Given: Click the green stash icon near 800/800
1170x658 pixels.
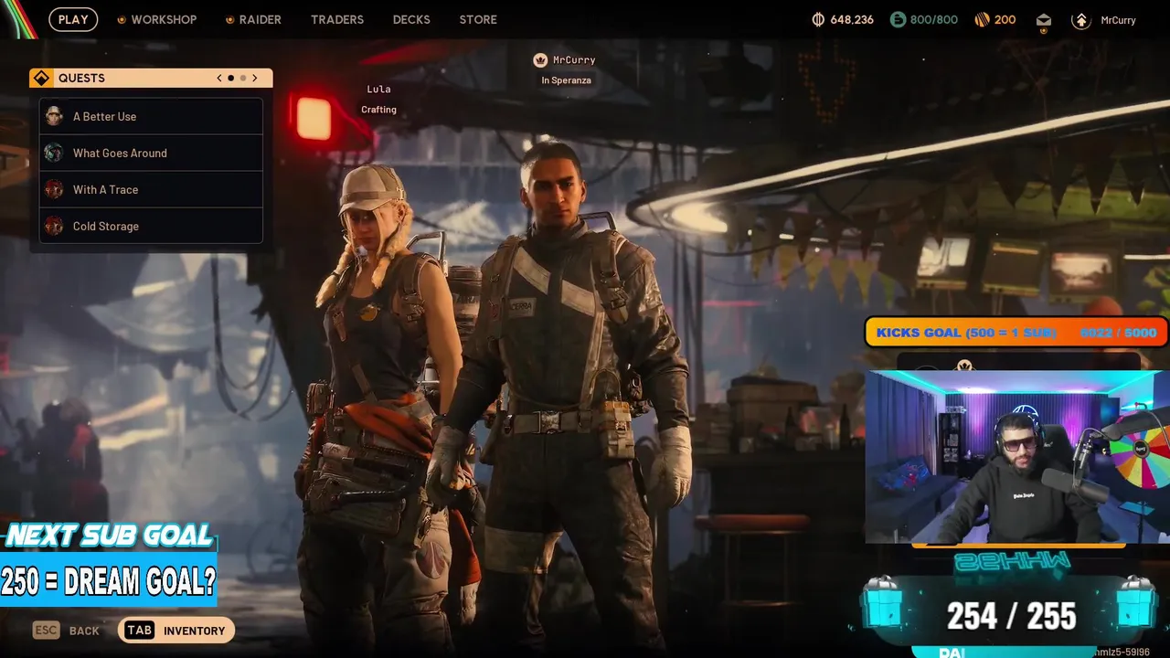Looking at the screenshot, I should (x=898, y=19).
